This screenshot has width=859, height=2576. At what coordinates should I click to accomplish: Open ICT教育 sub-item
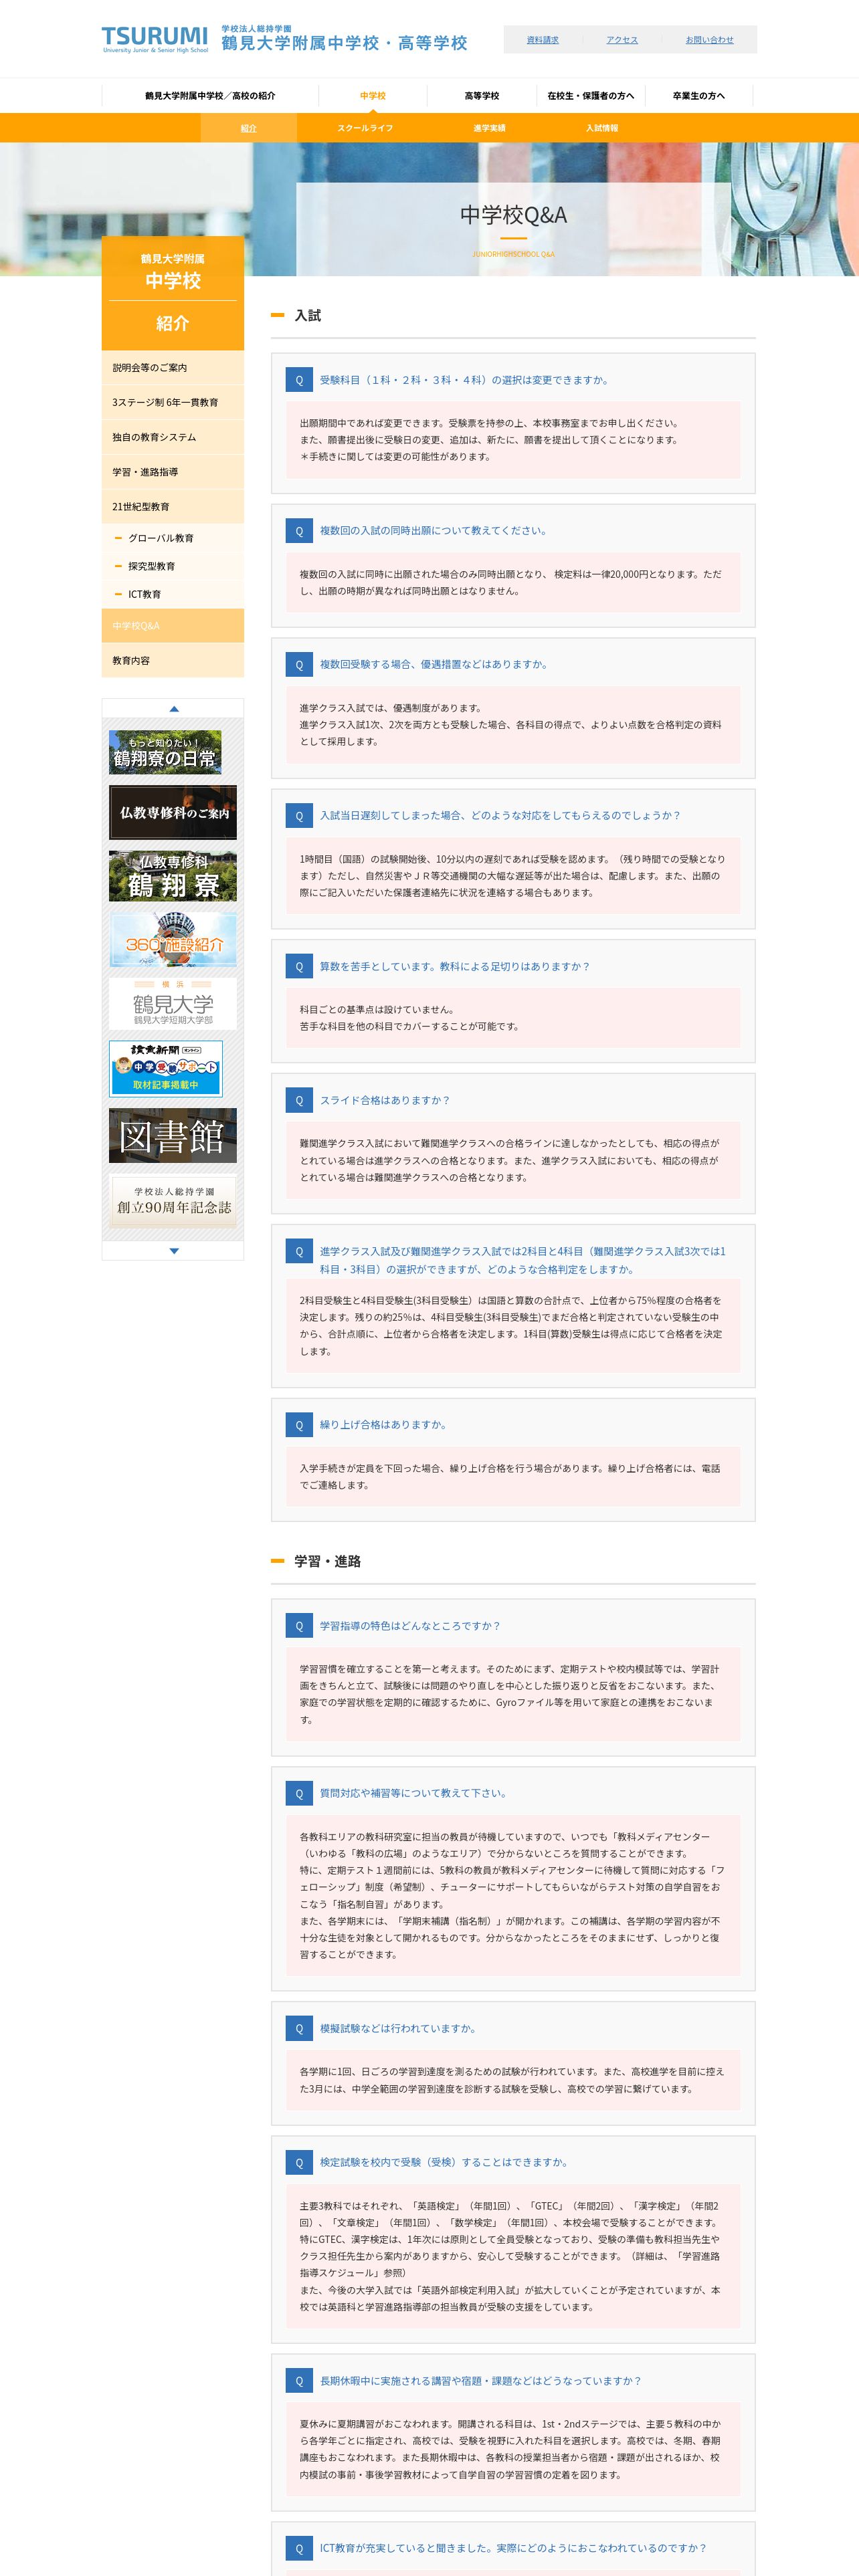tap(173, 594)
